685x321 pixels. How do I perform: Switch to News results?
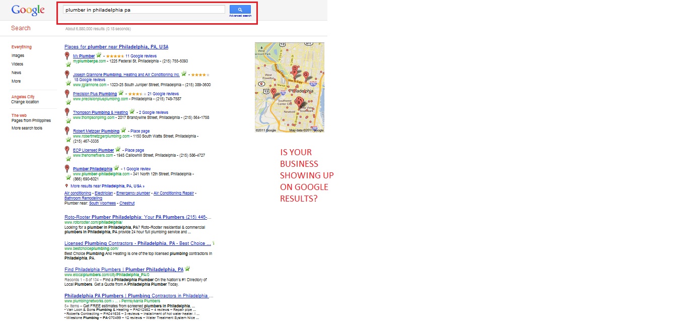coord(17,73)
